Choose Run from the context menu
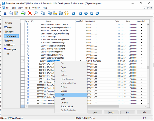This screenshot has height=121, width=154. click(63, 95)
